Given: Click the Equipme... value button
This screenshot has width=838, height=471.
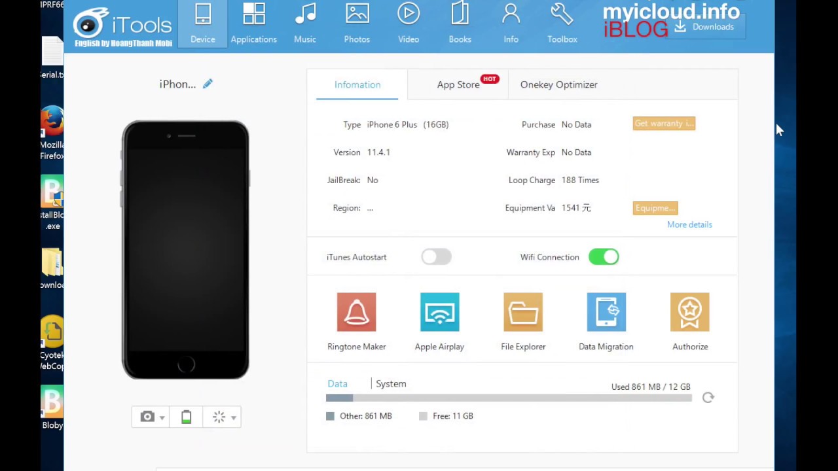Looking at the screenshot, I should (x=655, y=208).
